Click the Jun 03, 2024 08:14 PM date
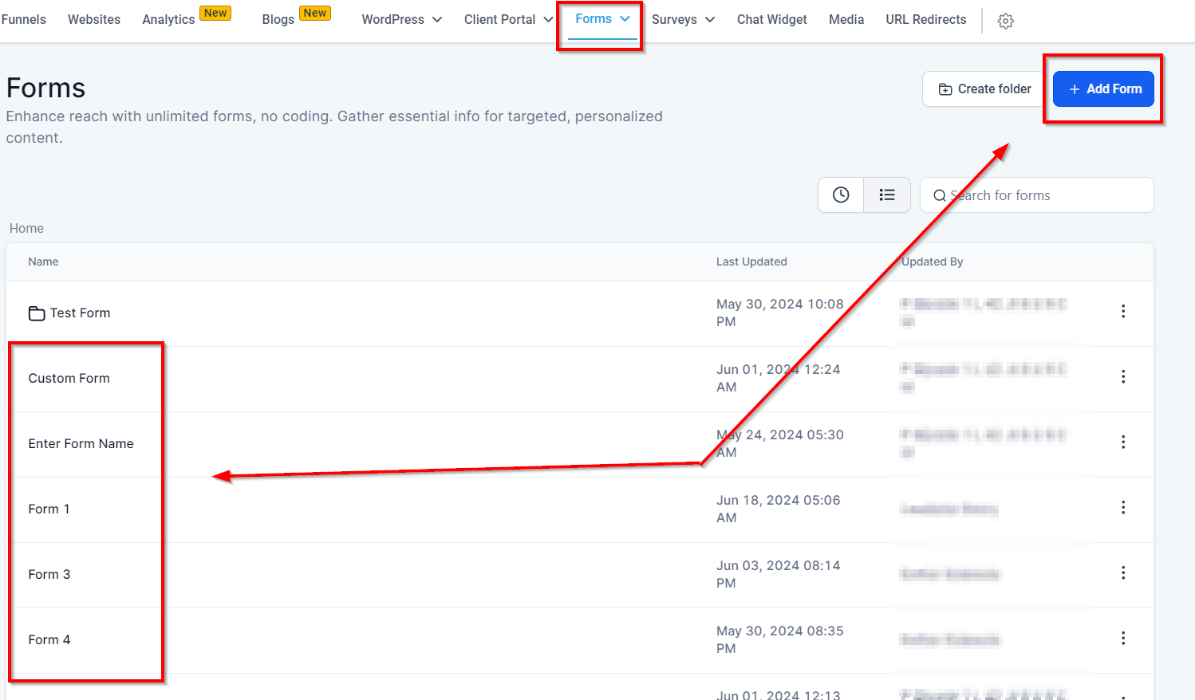The width and height of the screenshot is (1195, 700). 778,574
